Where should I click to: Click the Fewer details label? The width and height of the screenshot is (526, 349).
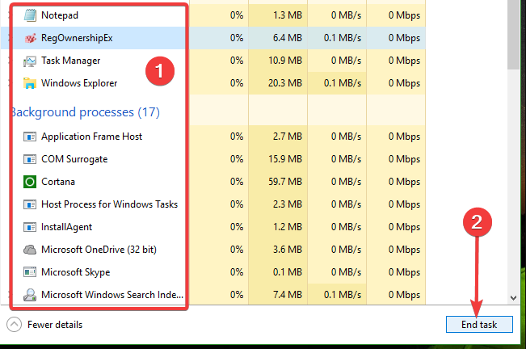click(x=55, y=325)
